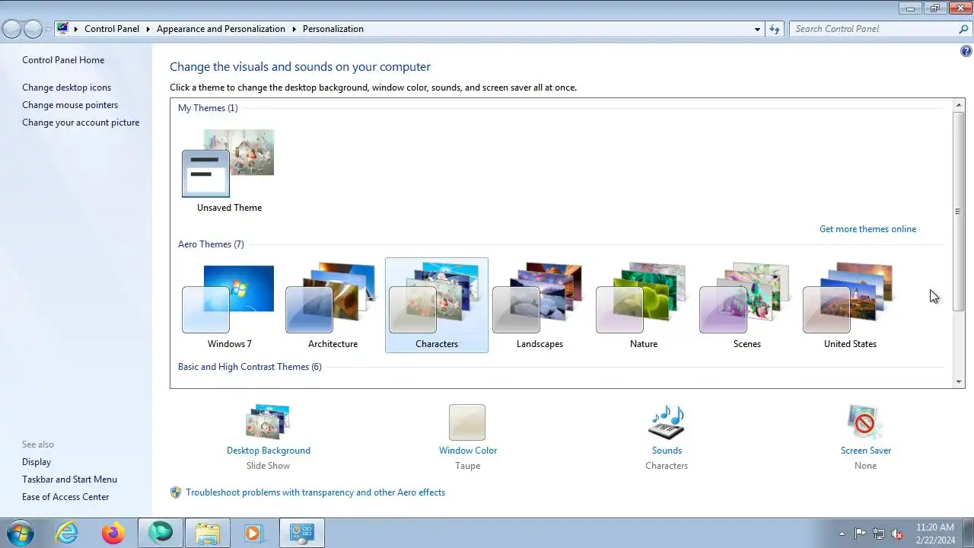Open Windows Explorer folder on taskbar

[x=207, y=533]
